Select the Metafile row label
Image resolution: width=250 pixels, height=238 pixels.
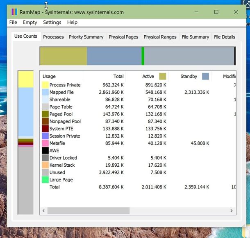click(57, 143)
